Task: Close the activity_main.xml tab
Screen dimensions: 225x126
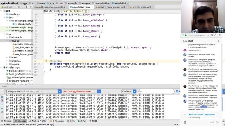Action: click(x=152, y=7)
